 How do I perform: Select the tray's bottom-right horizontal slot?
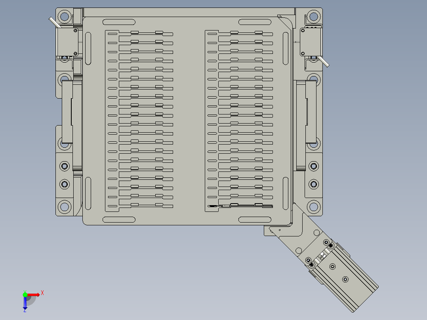tap(255, 219)
